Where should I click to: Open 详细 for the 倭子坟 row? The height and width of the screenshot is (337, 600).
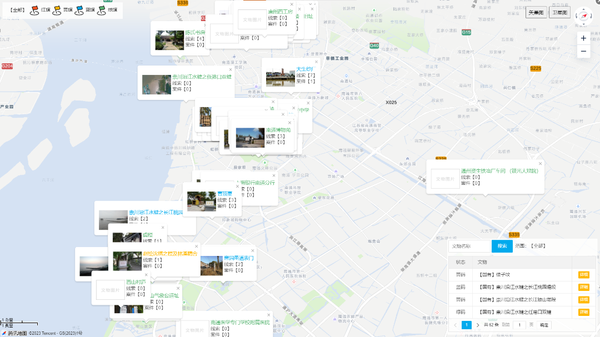(583, 275)
